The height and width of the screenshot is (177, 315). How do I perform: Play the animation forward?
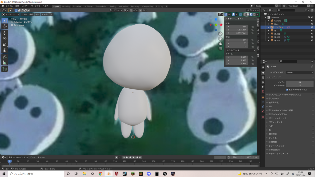coord(133,157)
